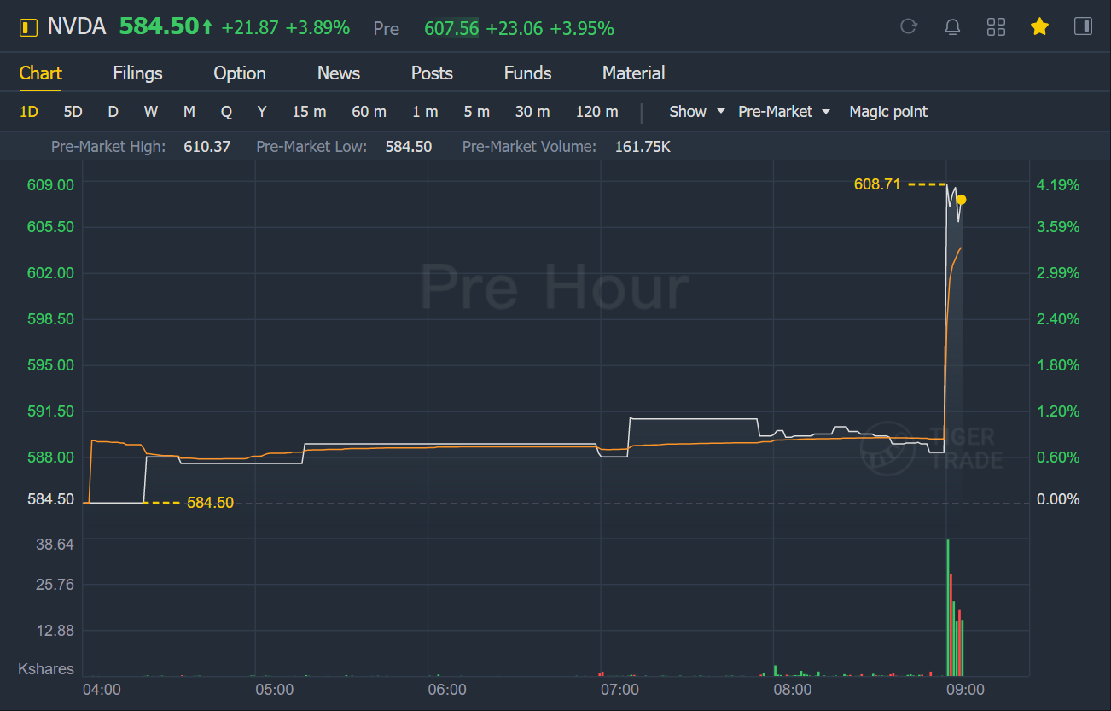Select the 15 m interval
This screenshot has height=711, width=1111.
(x=309, y=112)
